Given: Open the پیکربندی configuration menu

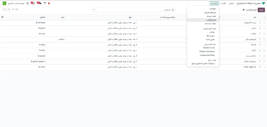Looking at the screenshot, I should coord(214,3).
